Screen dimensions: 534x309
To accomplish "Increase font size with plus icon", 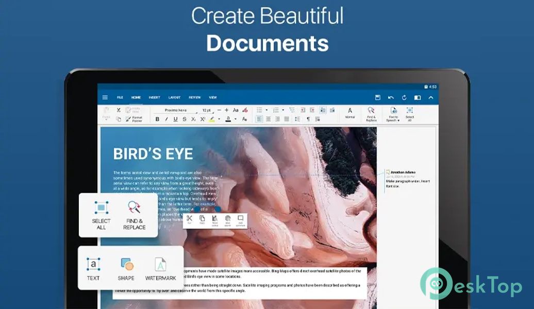I will click(226, 110).
